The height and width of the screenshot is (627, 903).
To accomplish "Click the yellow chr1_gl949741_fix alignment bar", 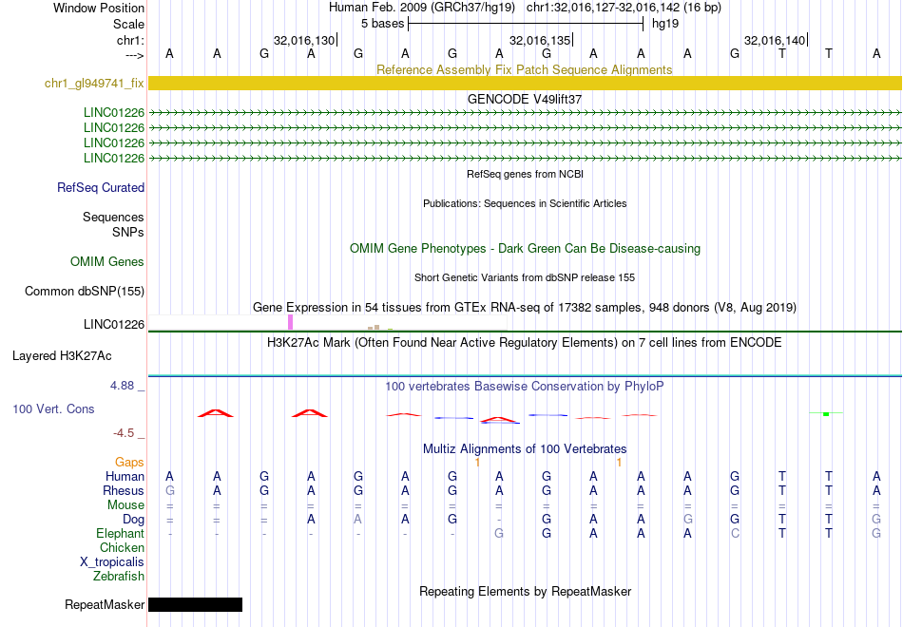I will 525,83.
